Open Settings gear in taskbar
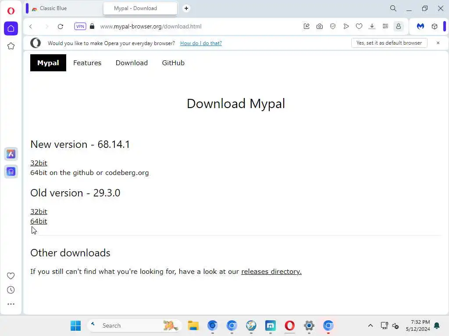 [x=309, y=325]
